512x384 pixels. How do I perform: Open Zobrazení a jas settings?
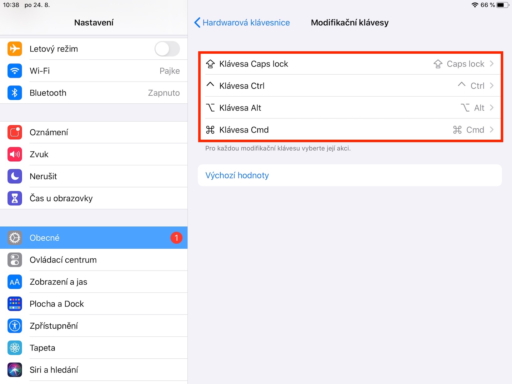[x=94, y=282]
